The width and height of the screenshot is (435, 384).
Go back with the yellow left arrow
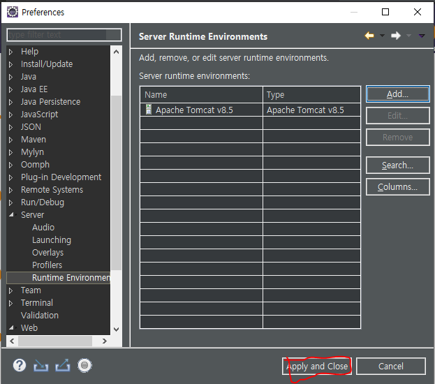pyautogui.click(x=369, y=36)
